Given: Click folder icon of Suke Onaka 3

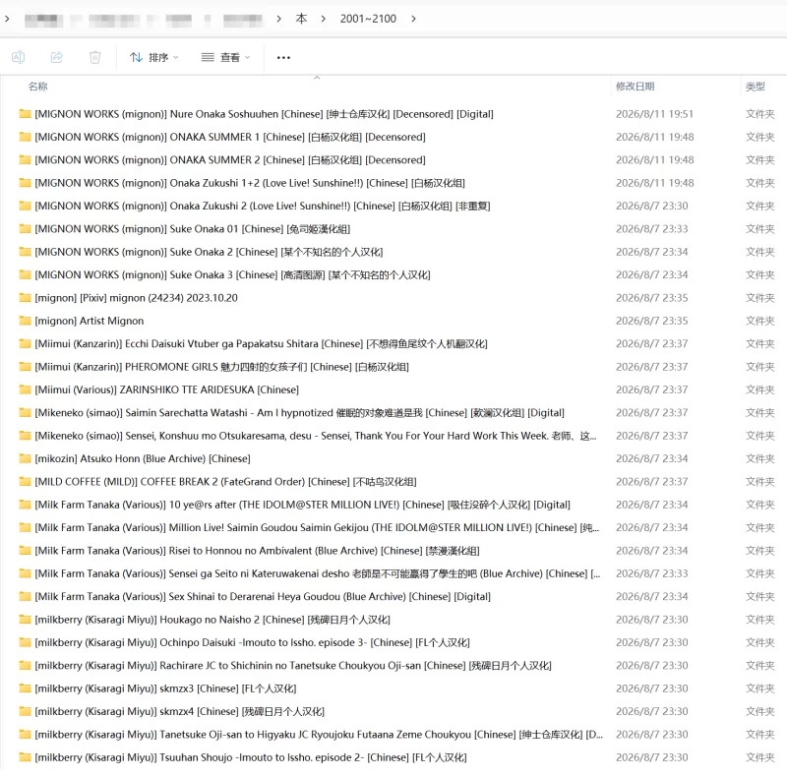Looking at the screenshot, I should [26, 274].
